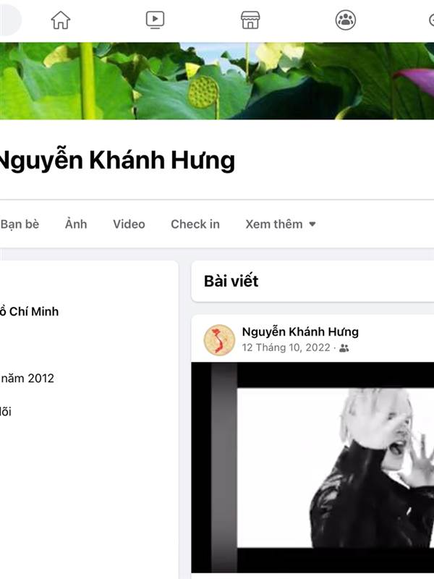Click post author name Nguyễn Khánh Hưng

pos(300,331)
